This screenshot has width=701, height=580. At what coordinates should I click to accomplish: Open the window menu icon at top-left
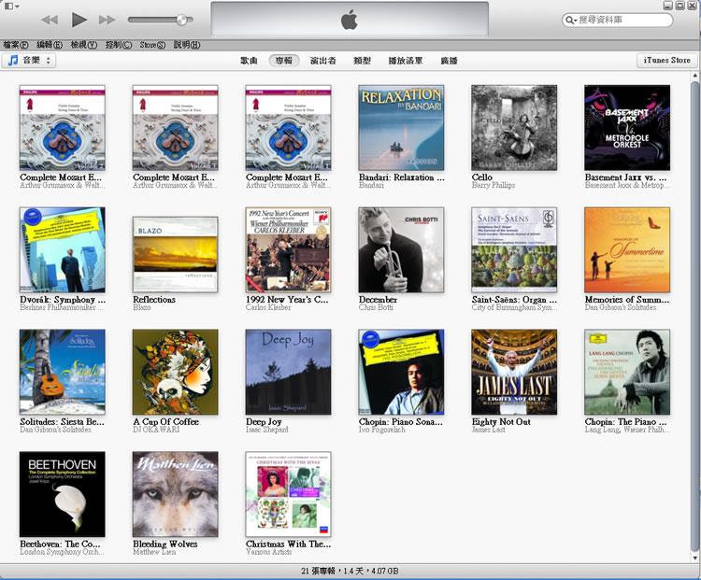pos(11,6)
